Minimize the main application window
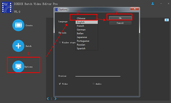171x103 pixels. point(161,4)
